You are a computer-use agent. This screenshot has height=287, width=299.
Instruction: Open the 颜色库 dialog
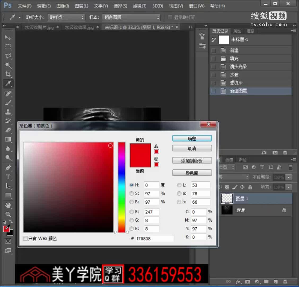[x=192, y=173]
